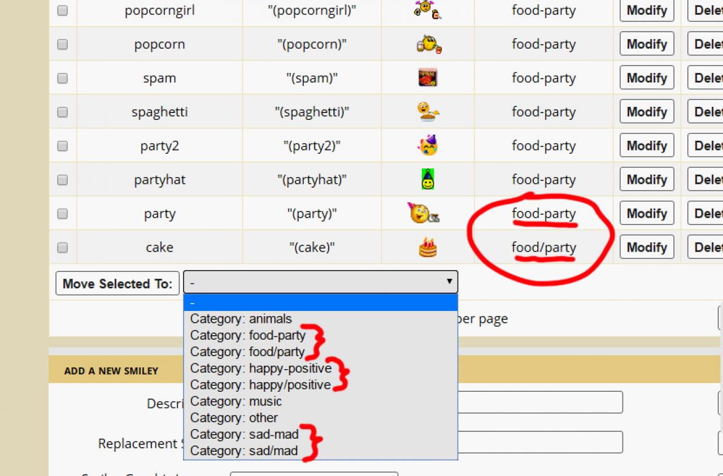Delete the popcorngirl smiley
This screenshot has width=723, height=476.
[x=705, y=10]
